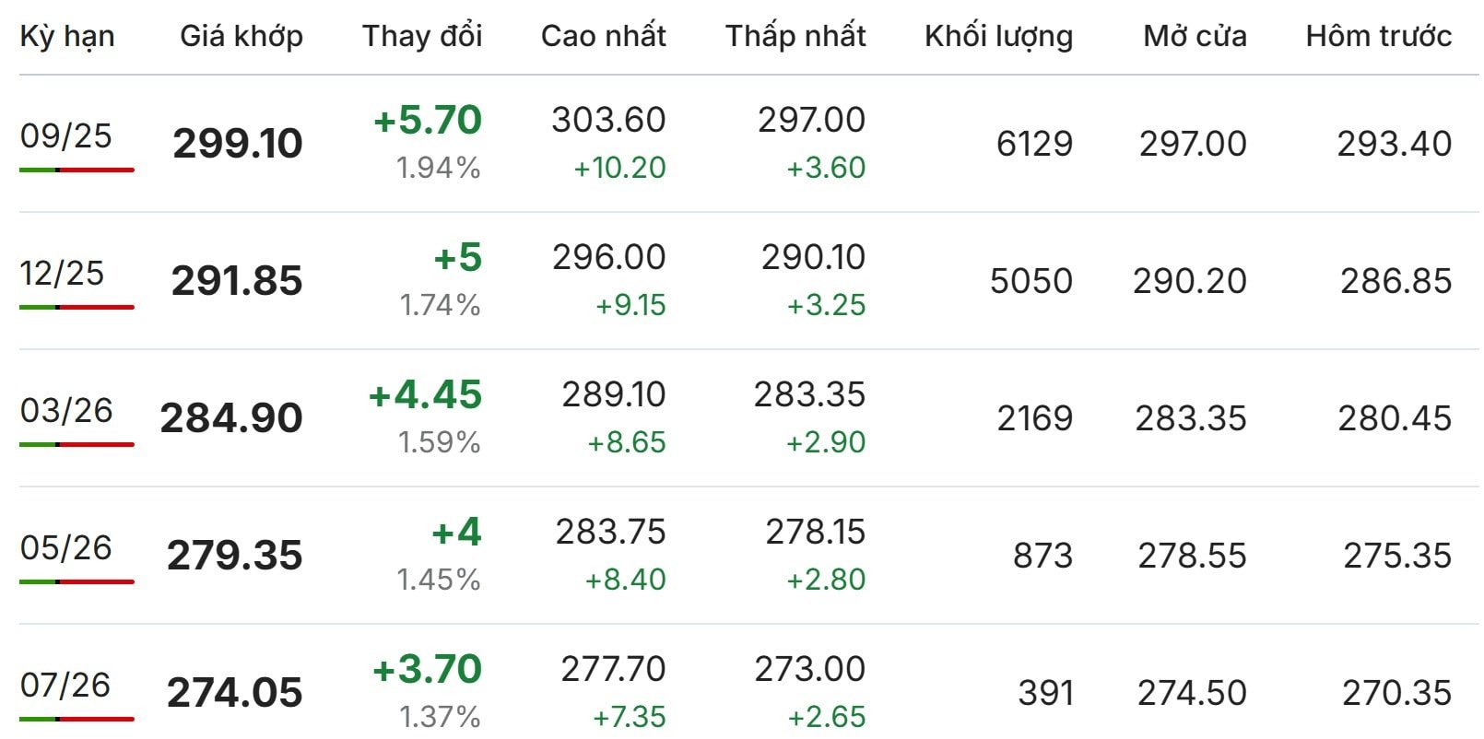Click the 284.90 matched price
The image size is (1484, 739).
pyautogui.click(x=231, y=418)
